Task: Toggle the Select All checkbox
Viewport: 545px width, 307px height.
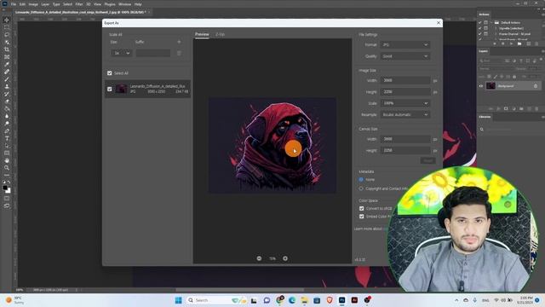Action: (110, 73)
